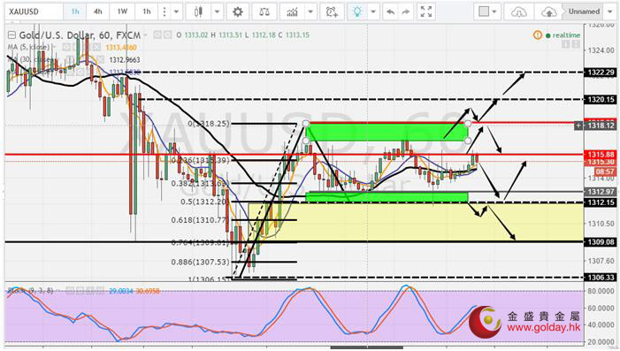Switch to the 4h timeframe

click(97, 11)
